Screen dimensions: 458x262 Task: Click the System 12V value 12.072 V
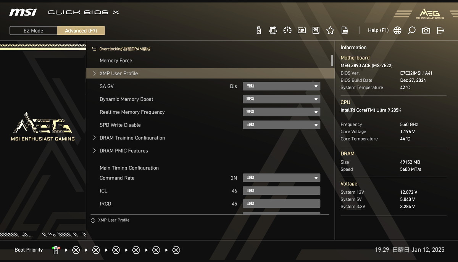pos(408,192)
